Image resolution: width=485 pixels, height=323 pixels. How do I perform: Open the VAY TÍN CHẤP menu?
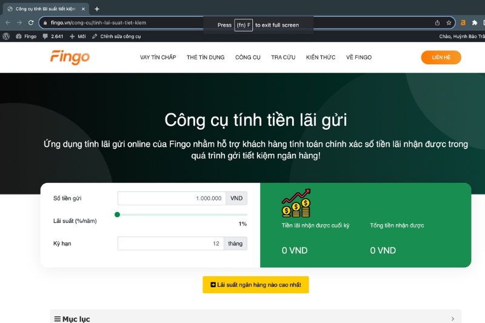click(x=158, y=57)
